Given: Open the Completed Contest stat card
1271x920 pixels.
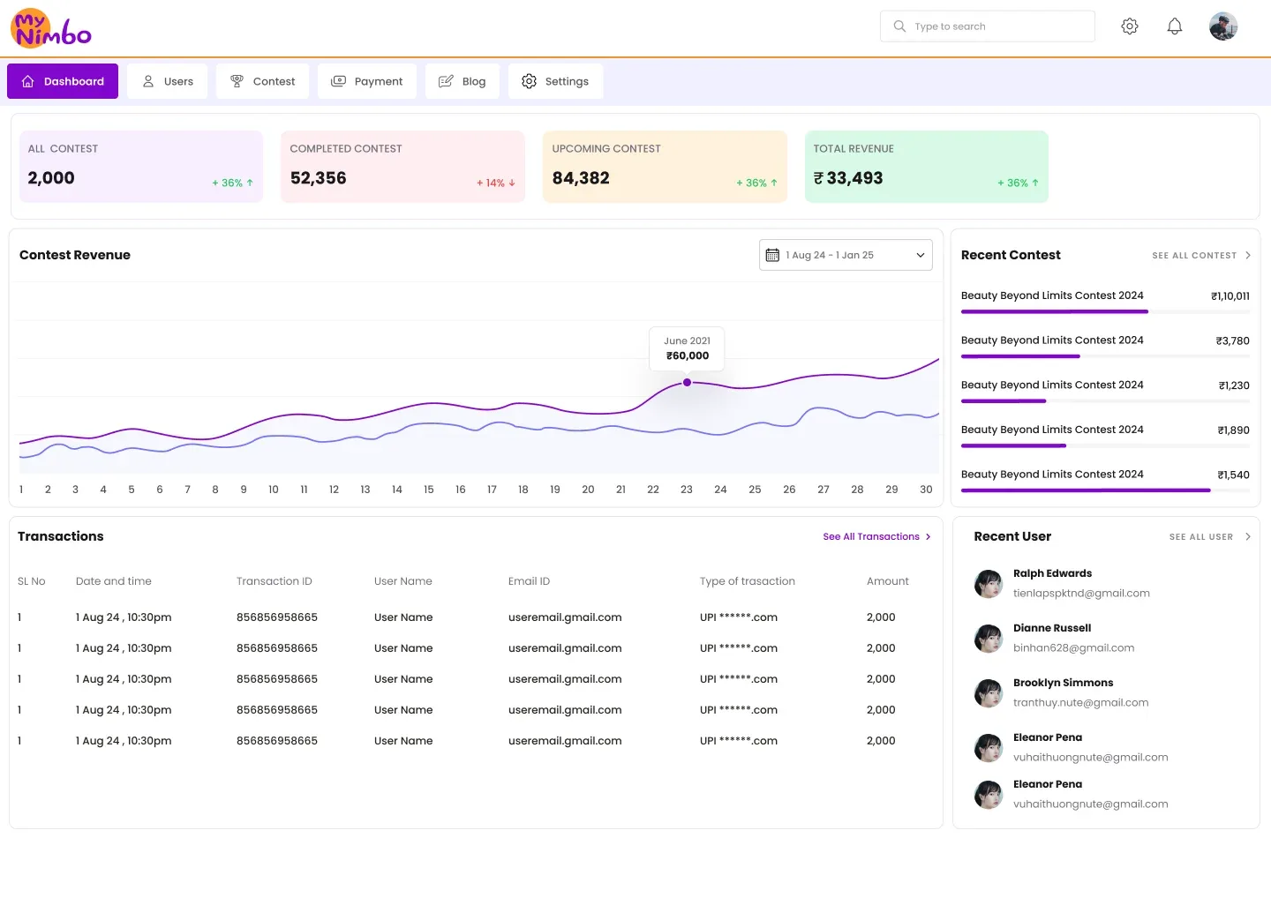Looking at the screenshot, I should [x=402, y=167].
